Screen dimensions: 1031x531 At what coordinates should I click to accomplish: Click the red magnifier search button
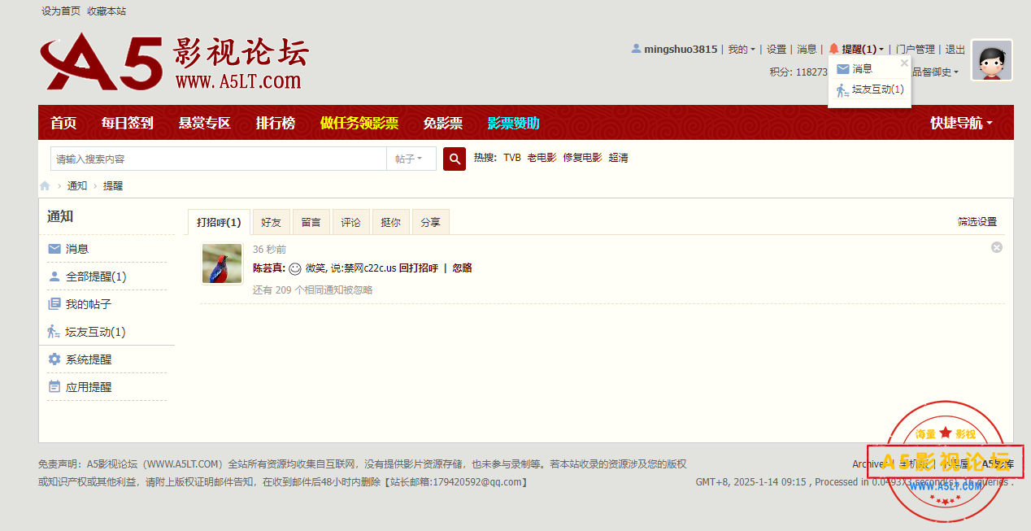click(x=455, y=159)
